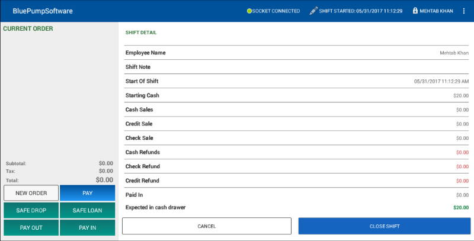
Task: Click the Subtotal $0.00 amount
Action: 106,163
